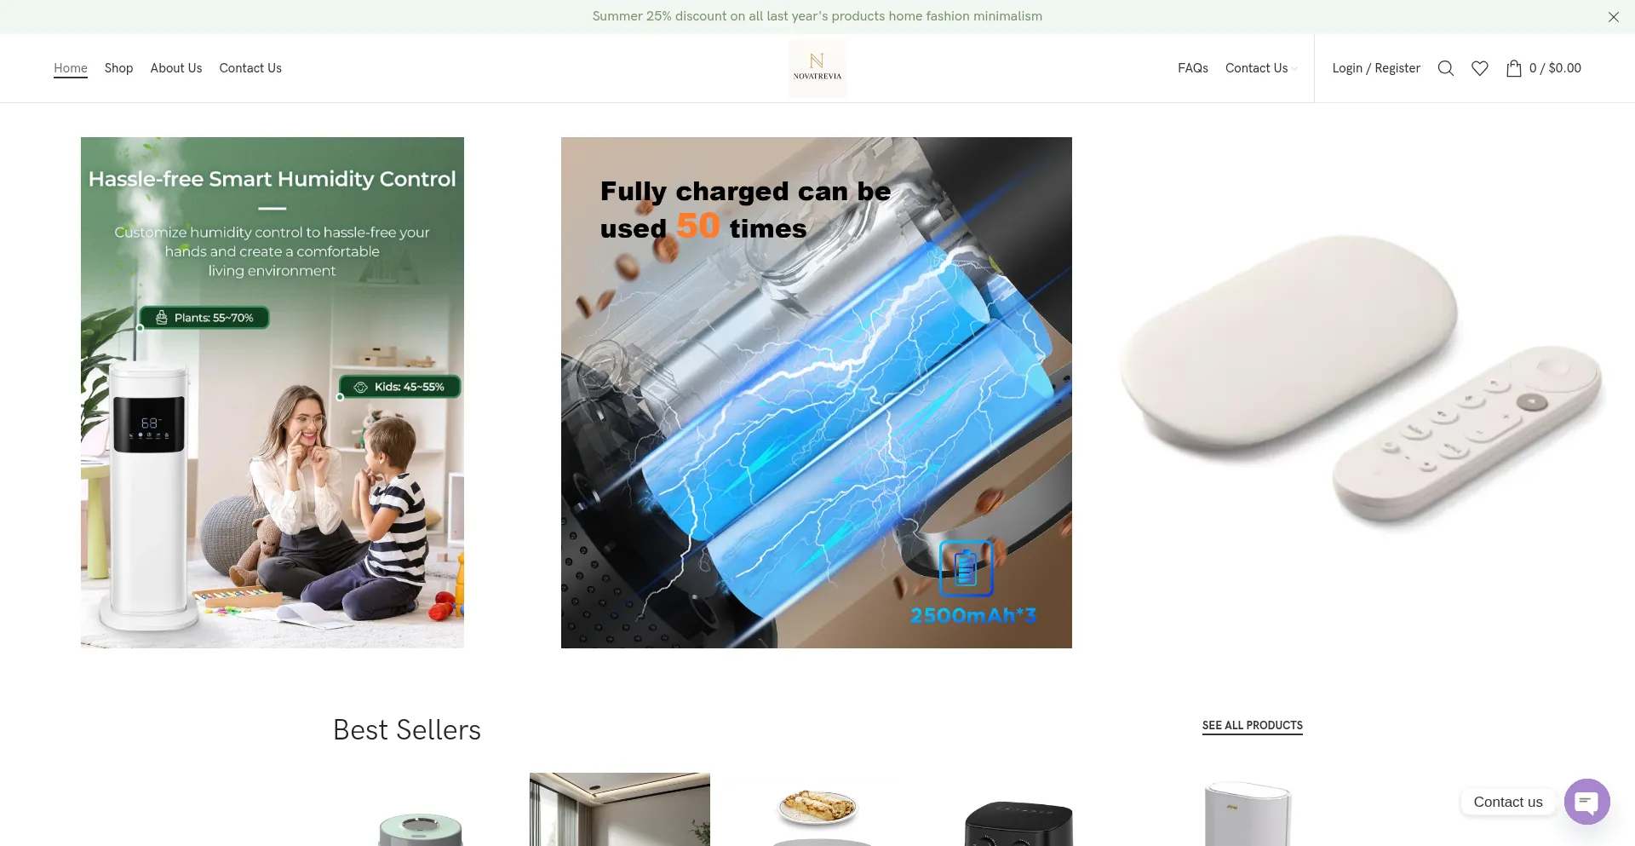Click Login / Register

point(1376,68)
